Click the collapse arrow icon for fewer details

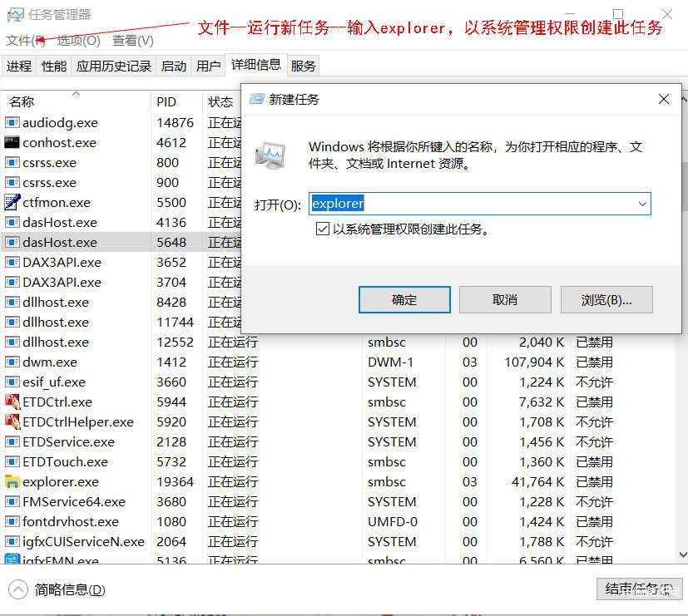point(18,589)
